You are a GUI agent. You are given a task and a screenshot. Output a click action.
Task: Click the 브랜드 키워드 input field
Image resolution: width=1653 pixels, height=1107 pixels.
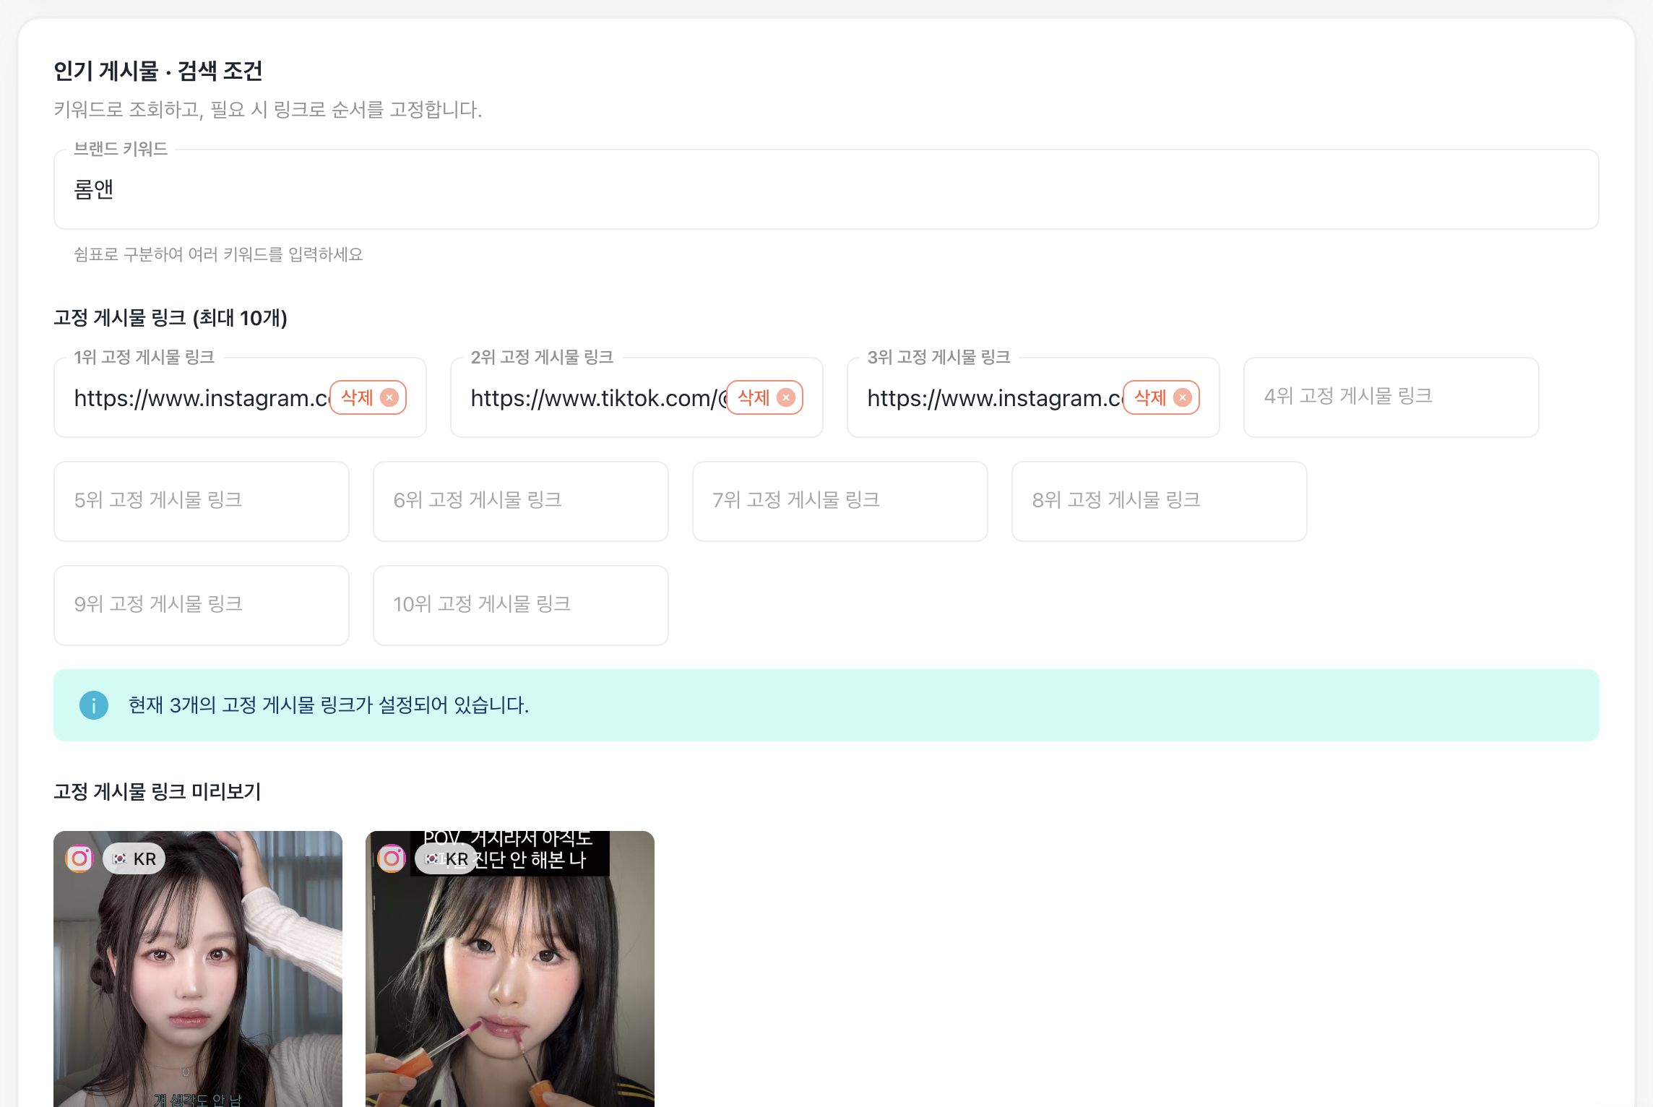click(x=826, y=189)
